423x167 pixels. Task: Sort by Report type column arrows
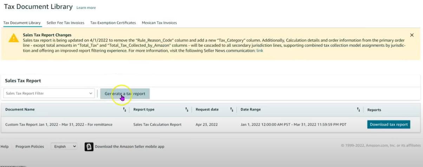187,110
